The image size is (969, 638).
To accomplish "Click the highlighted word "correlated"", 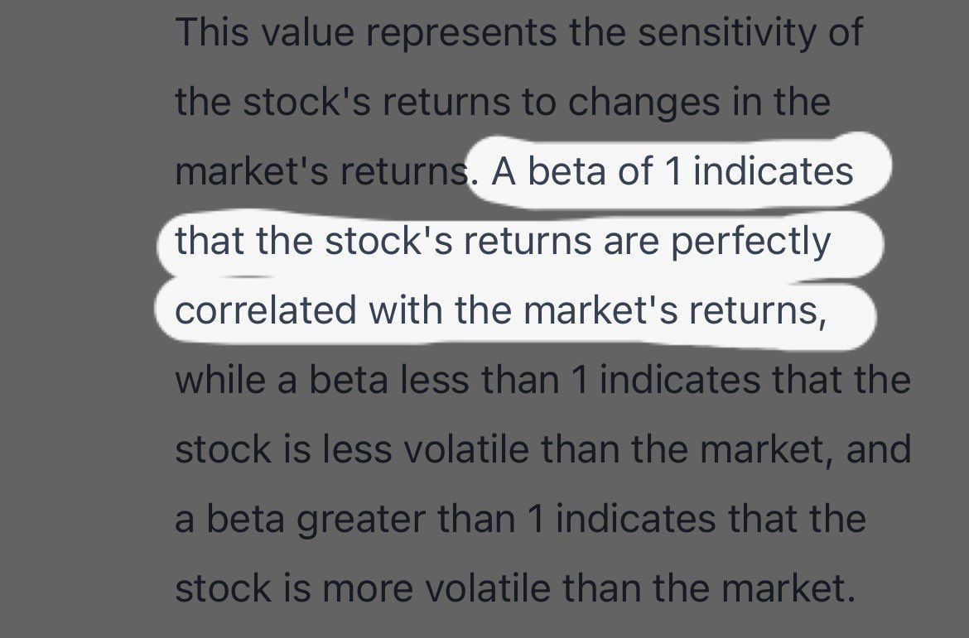I will (265, 310).
